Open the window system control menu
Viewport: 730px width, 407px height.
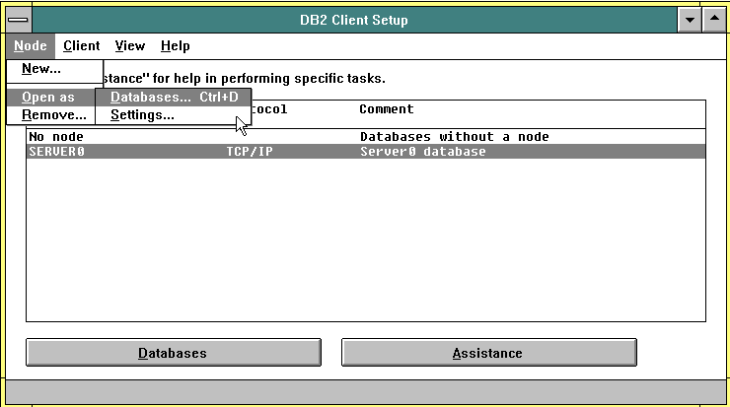tap(19, 20)
